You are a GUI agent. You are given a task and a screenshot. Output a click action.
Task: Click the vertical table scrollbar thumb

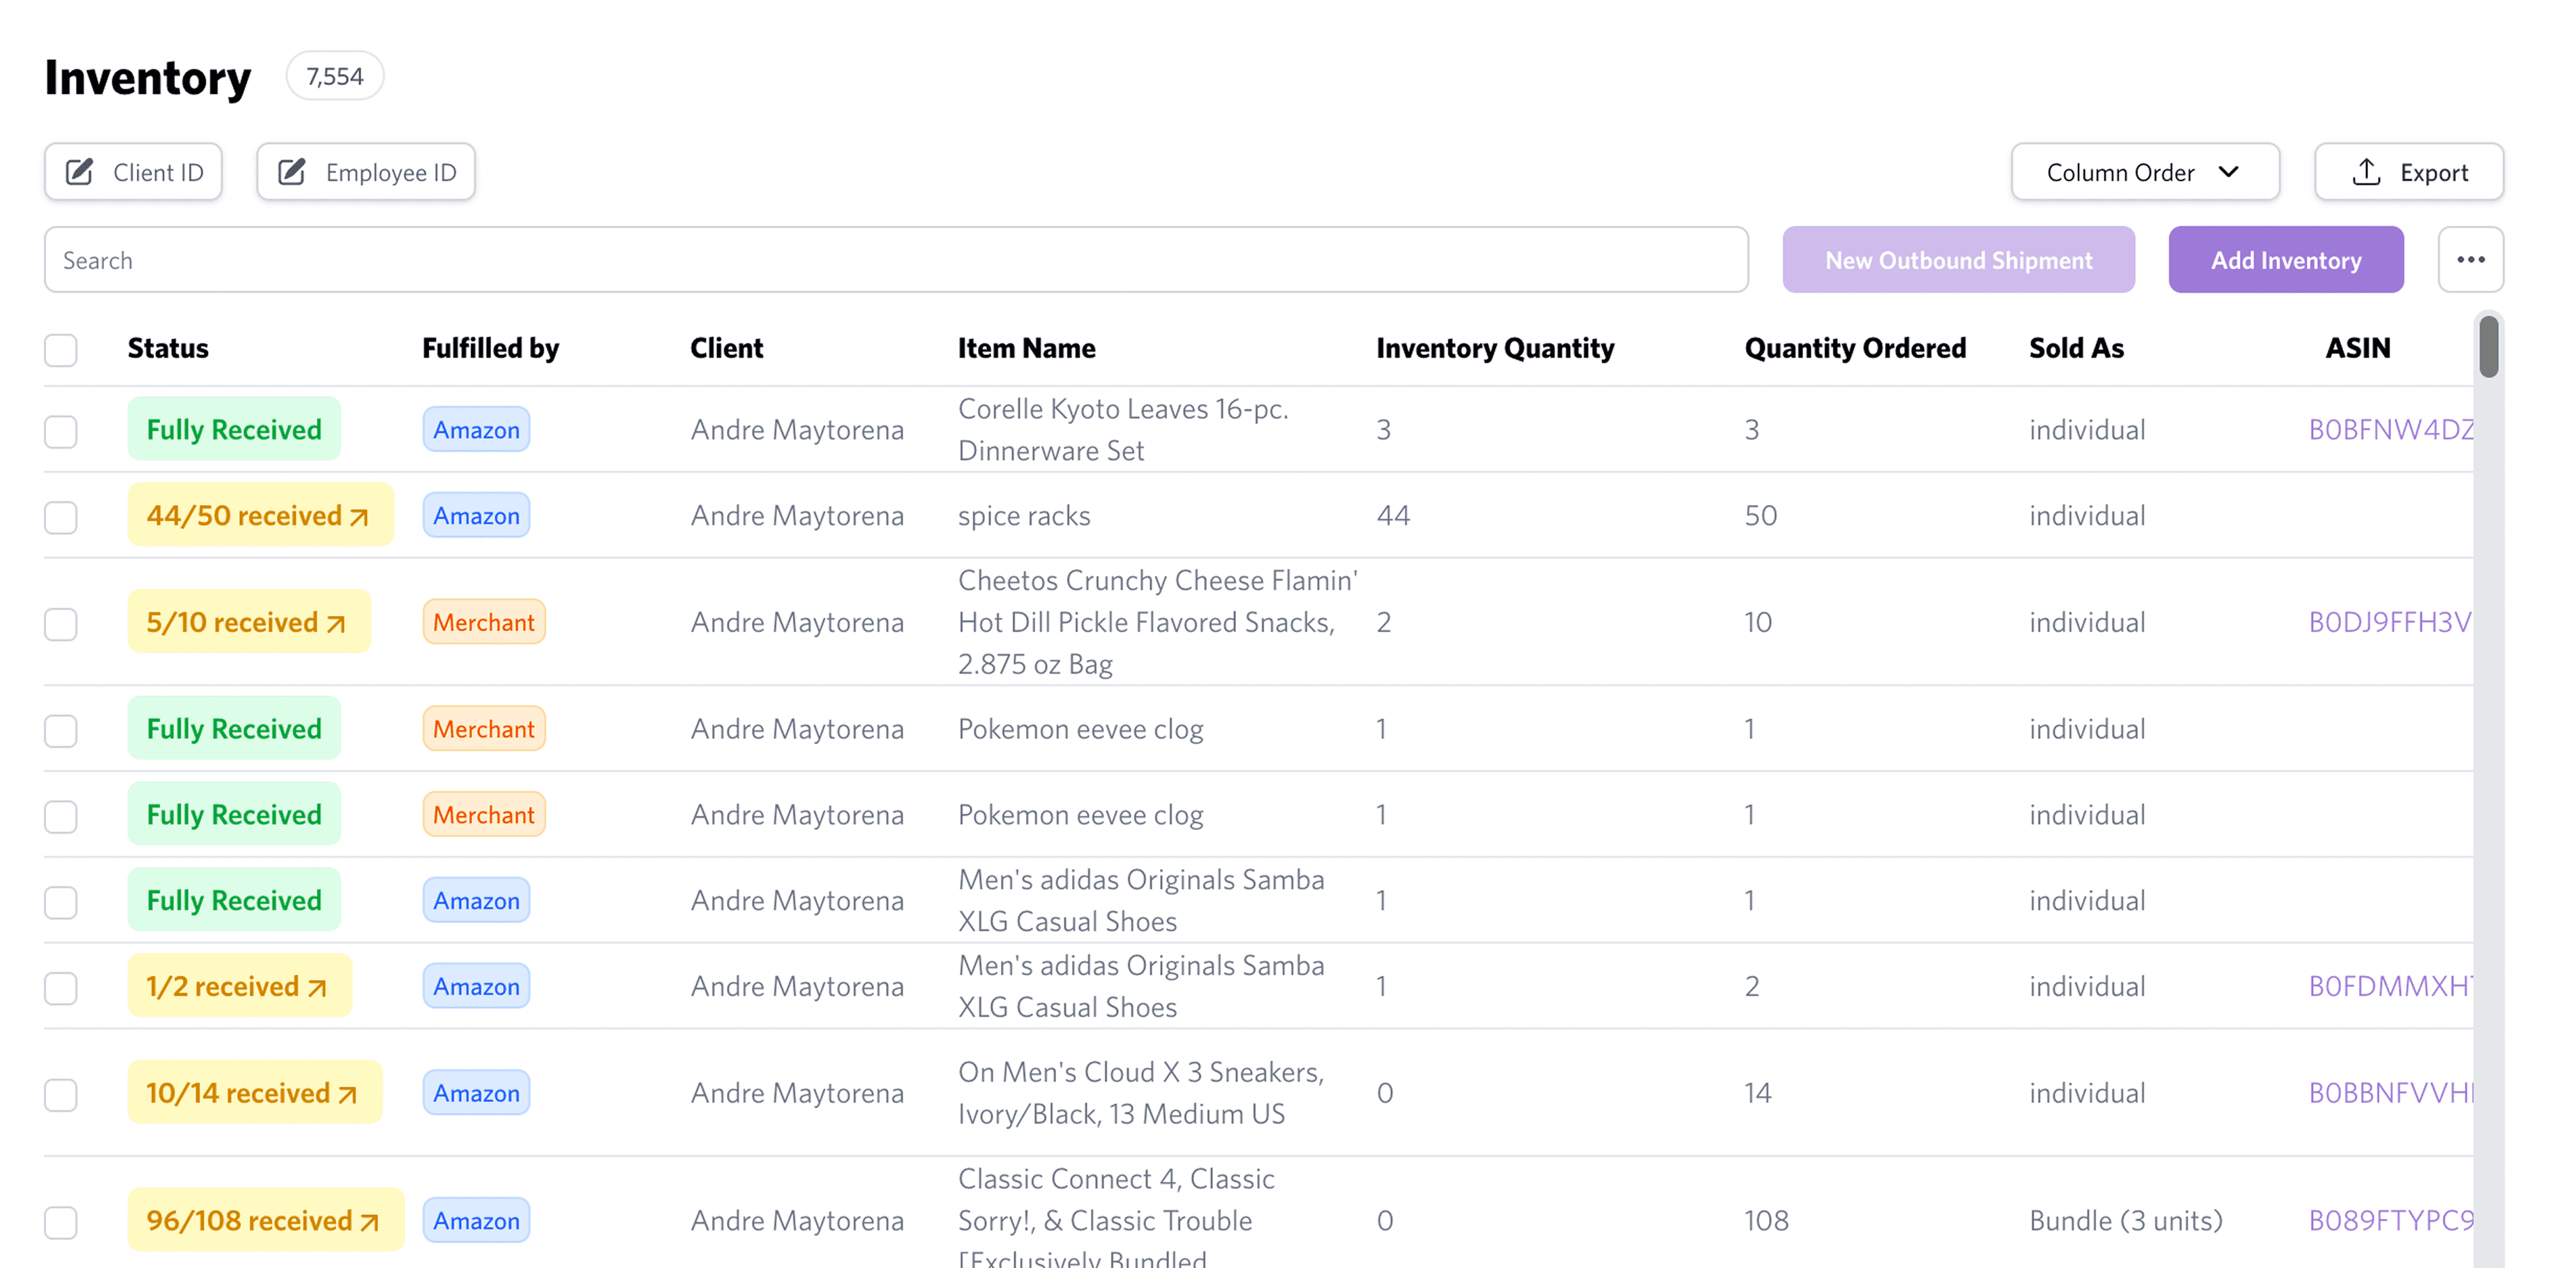click(x=2488, y=347)
